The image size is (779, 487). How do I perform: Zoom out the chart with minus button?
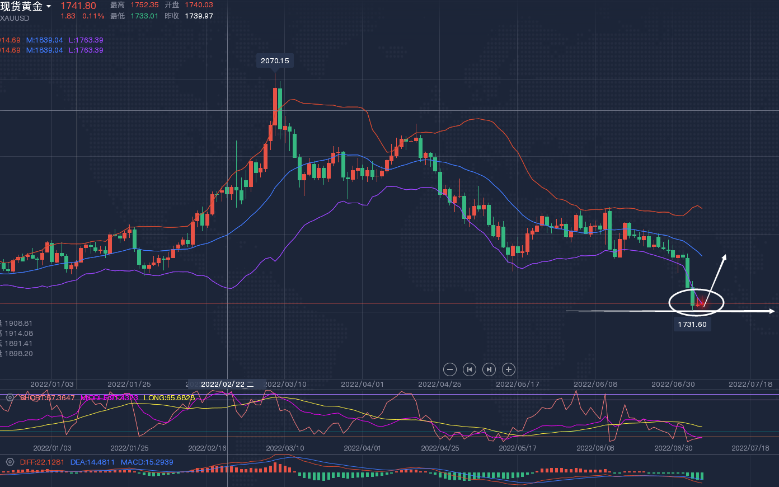click(450, 369)
